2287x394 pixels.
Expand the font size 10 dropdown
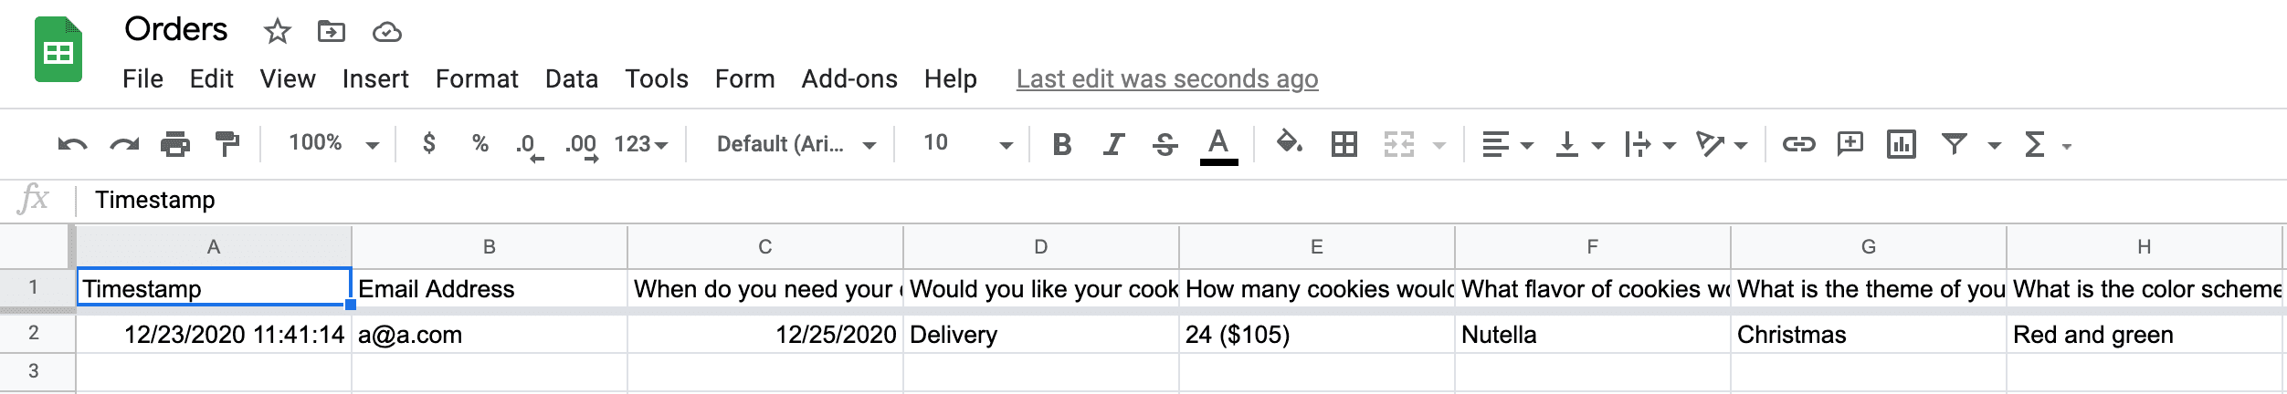click(x=967, y=143)
